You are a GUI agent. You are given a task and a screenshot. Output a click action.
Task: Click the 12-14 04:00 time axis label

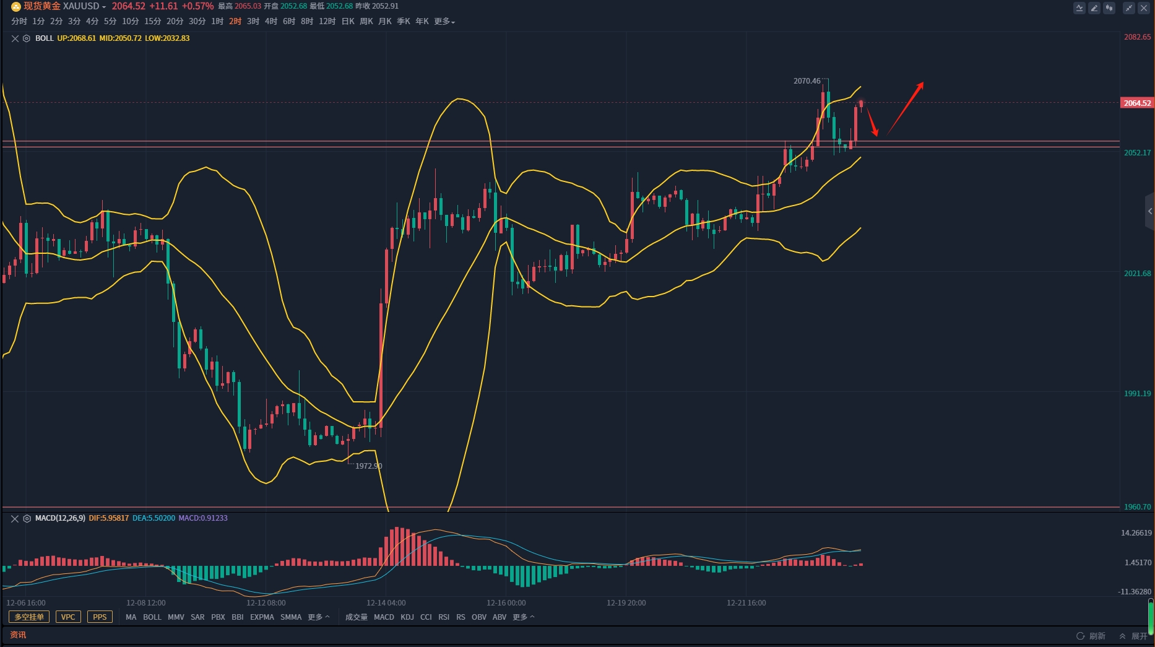(386, 602)
